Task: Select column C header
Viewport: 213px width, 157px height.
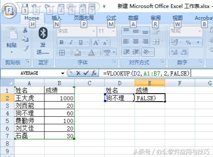Action: point(90,83)
